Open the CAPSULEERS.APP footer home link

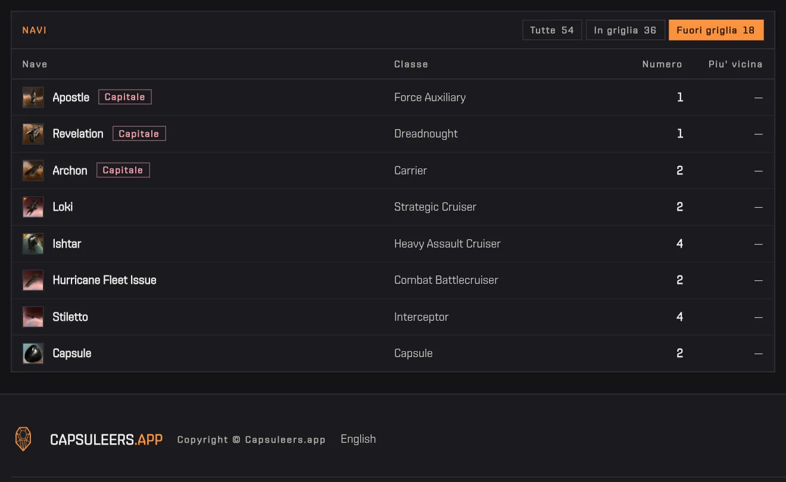pyautogui.click(x=106, y=440)
